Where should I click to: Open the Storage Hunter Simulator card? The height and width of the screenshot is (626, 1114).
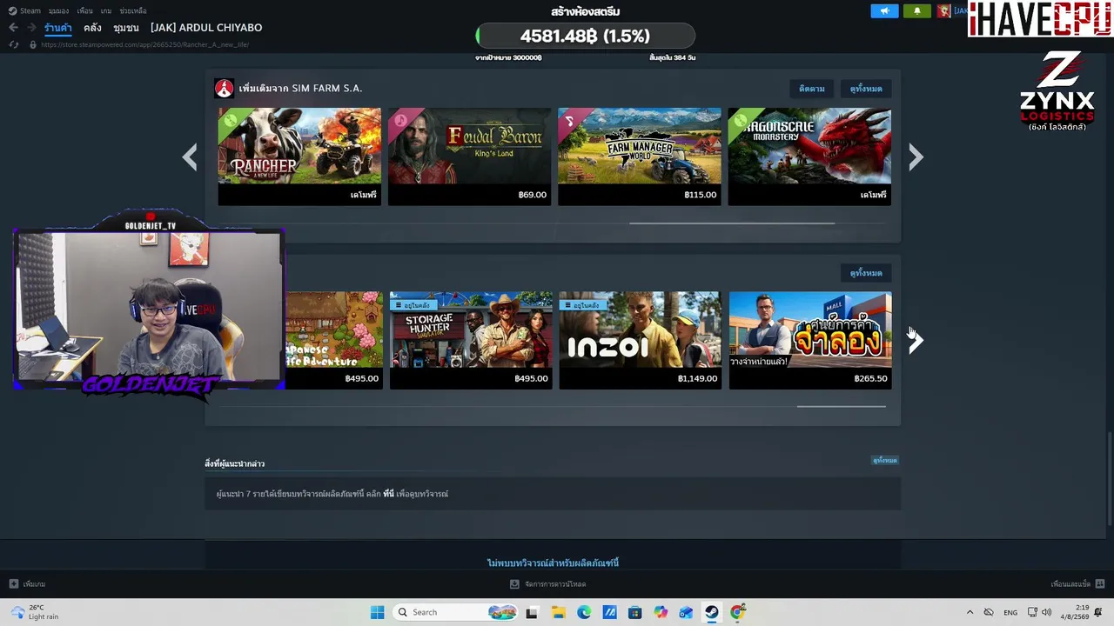click(471, 340)
